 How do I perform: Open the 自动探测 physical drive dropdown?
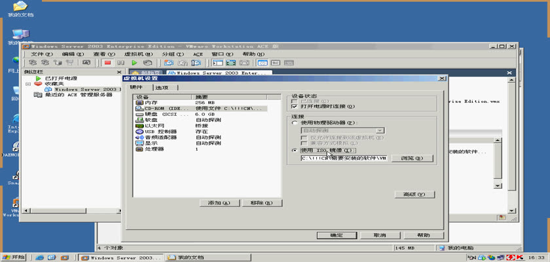point(380,130)
